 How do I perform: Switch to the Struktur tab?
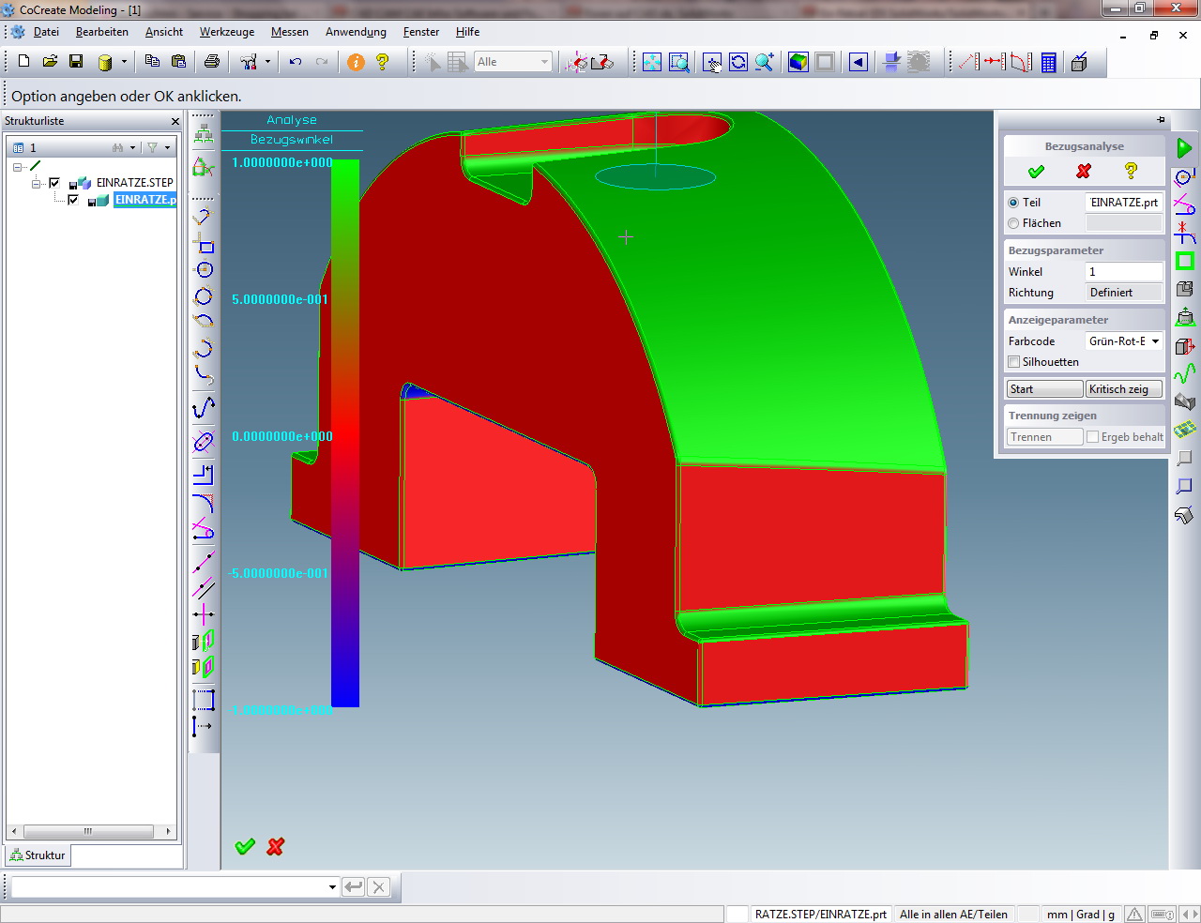pyautogui.click(x=38, y=855)
